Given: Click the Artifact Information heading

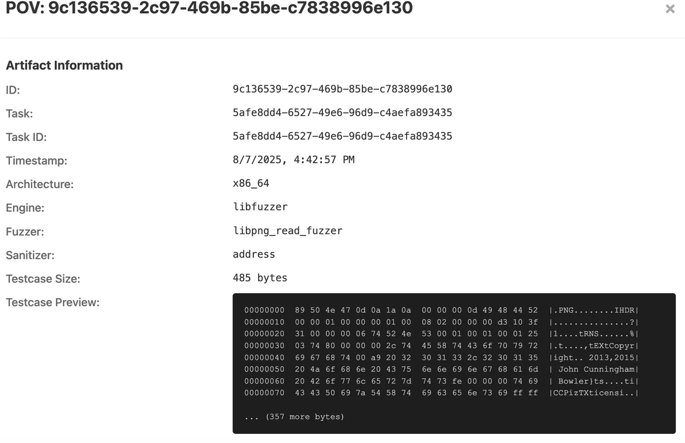Looking at the screenshot, I should tap(64, 65).
